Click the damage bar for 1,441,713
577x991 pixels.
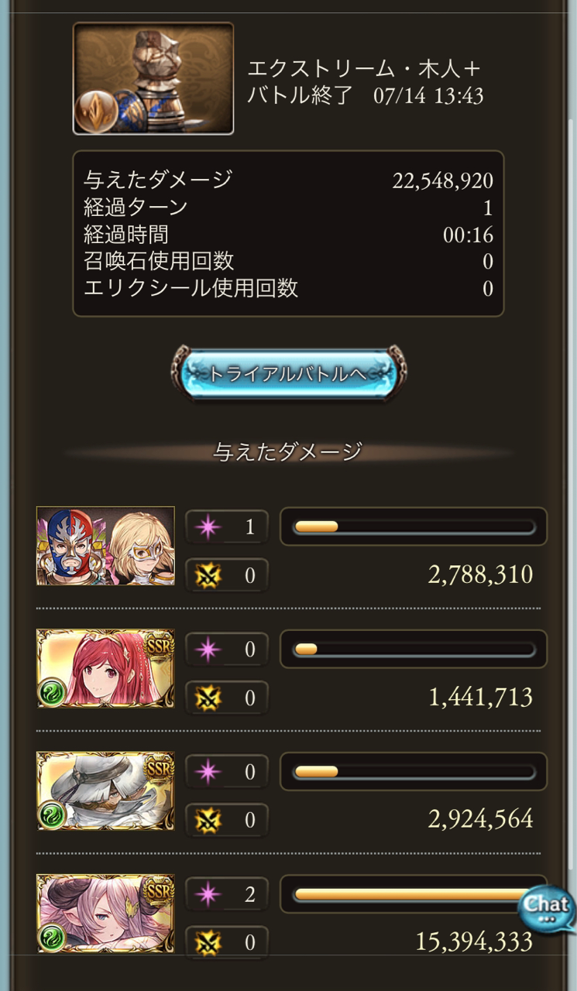414,649
